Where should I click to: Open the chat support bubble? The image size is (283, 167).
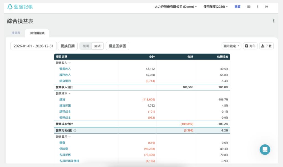tap(265, 150)
